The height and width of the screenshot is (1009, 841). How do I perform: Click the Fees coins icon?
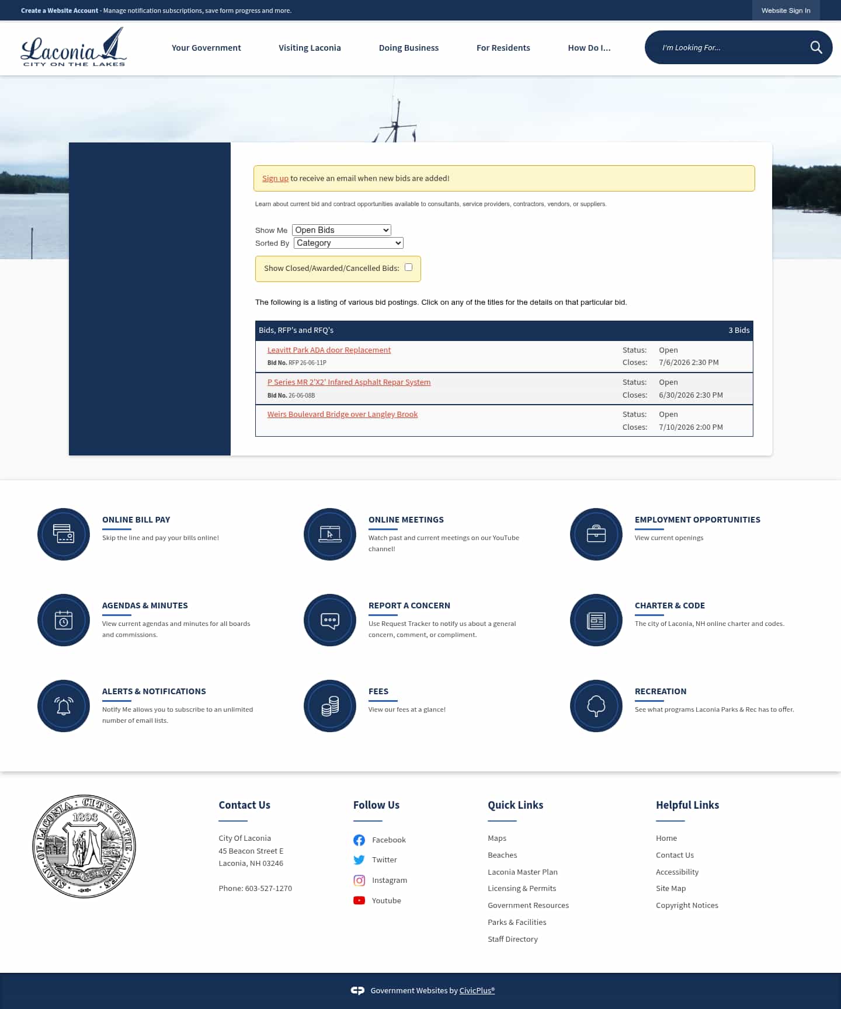point(330,706)
